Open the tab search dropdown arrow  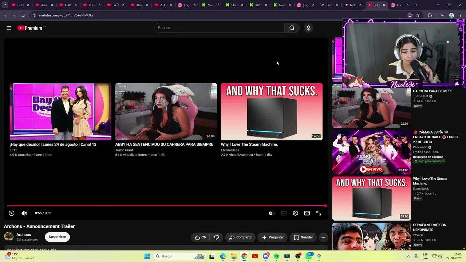[x=5, y=5]
